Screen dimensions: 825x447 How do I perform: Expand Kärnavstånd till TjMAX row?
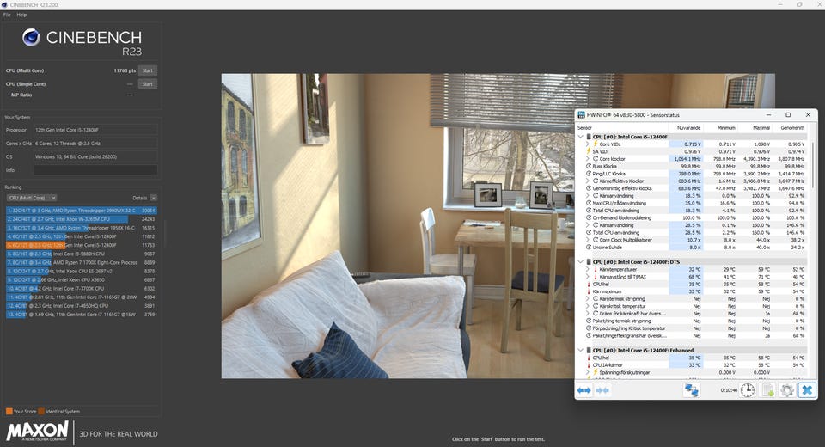588,277
